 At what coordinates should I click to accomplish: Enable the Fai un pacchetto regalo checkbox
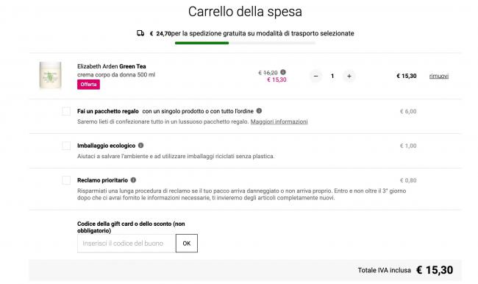point(66,111)
